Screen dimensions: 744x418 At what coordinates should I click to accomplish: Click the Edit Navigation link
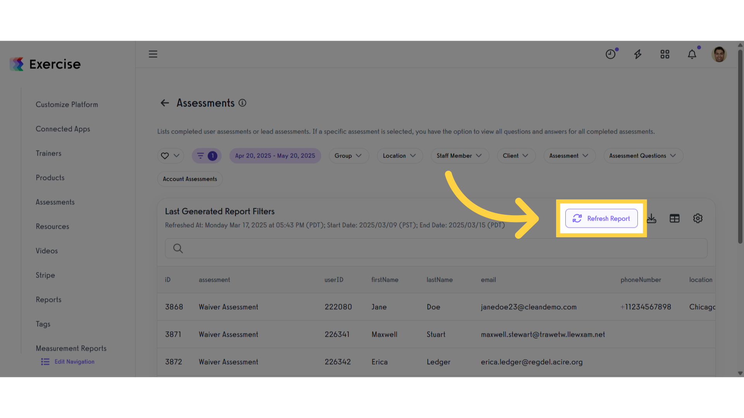coord(68,361)
